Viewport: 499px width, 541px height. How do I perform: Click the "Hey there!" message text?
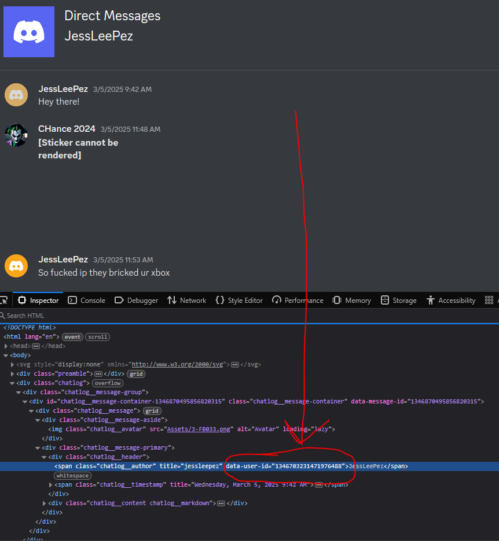pos(58,102)
